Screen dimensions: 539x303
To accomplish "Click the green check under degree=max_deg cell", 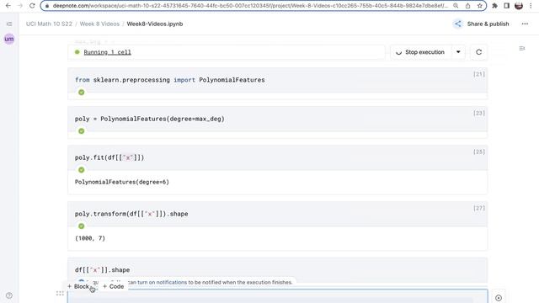I will 82,131.
